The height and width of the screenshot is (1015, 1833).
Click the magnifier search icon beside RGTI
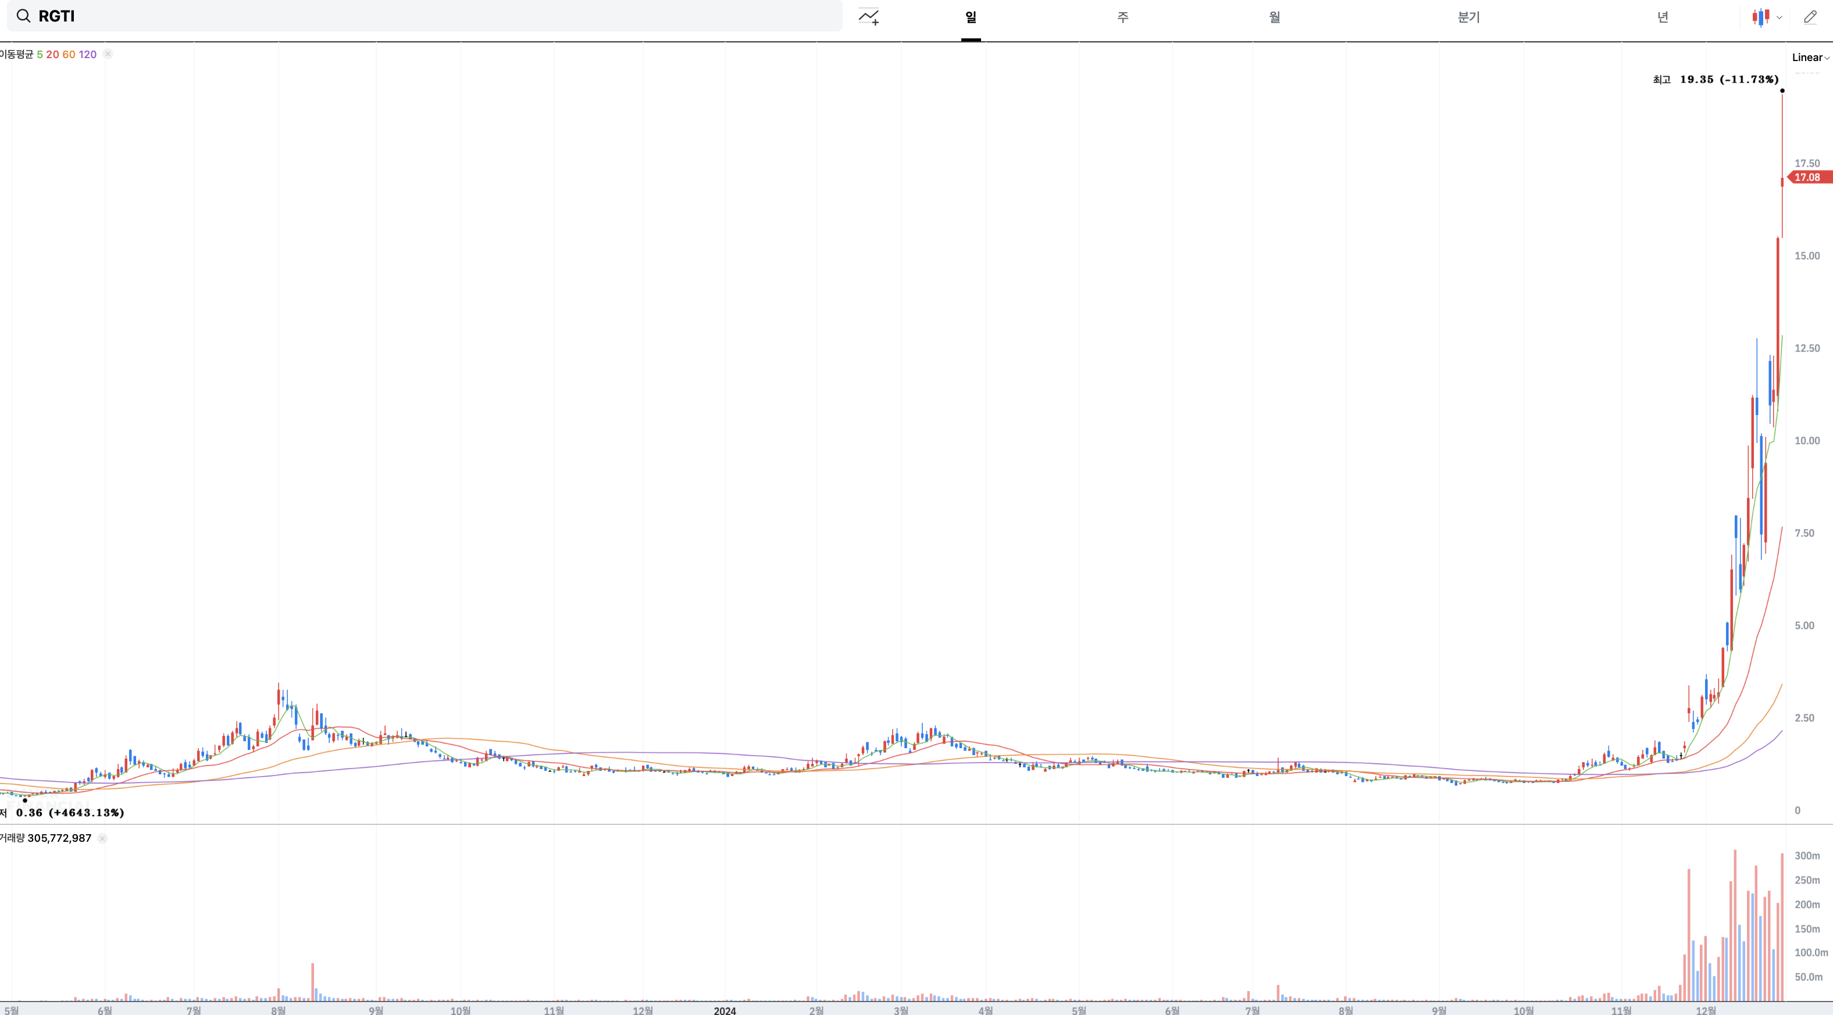[x=23, y=16]
